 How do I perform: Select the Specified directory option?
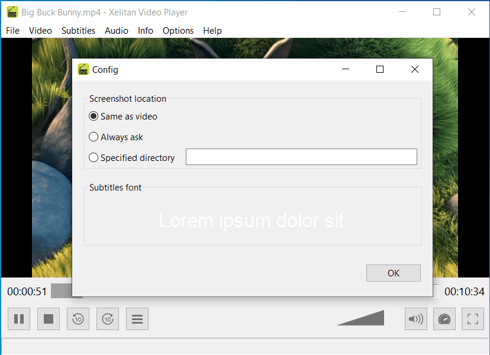click(x=131, y=158)
